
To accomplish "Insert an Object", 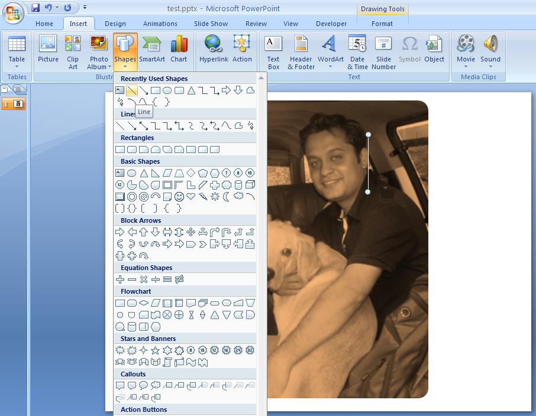I will [434, 51].
